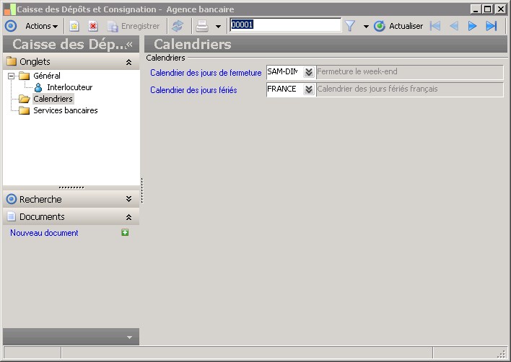Open the Interlocuteur tree item
Image resolution: width=511 pixels, height=362 pixels.
click(70, 87)
